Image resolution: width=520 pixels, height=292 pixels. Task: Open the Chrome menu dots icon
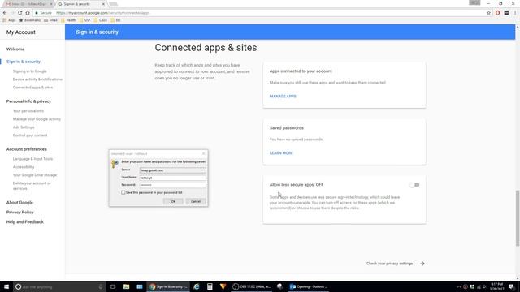pos(515,13)
